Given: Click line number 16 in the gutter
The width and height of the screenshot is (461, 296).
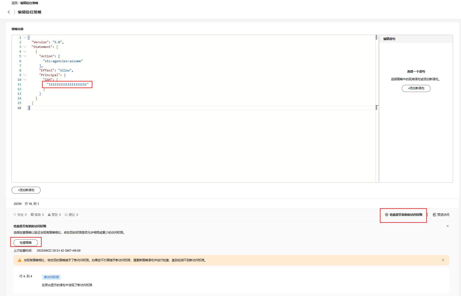Looking at the screenshot, I should coord(19,108).
